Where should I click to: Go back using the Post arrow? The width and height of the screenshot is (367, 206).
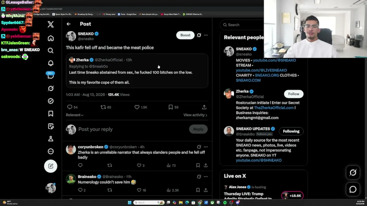coord(69,24)
